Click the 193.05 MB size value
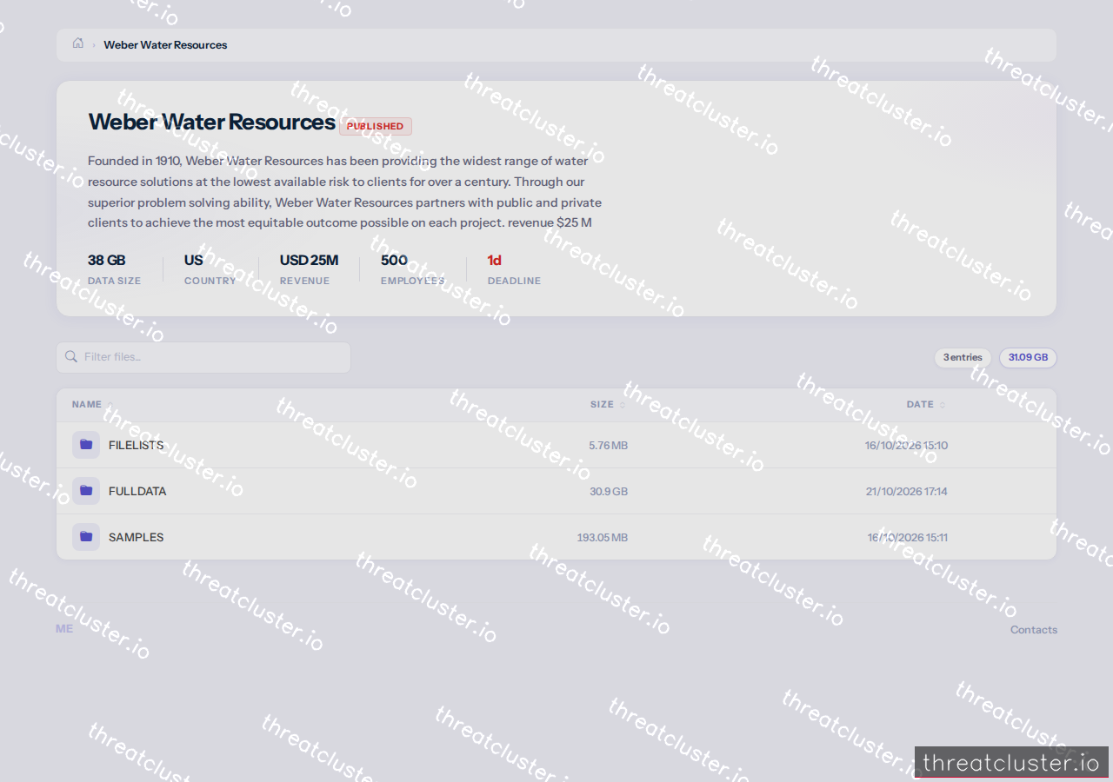This screenshot has width=1113, height=782. click(603, 537)
